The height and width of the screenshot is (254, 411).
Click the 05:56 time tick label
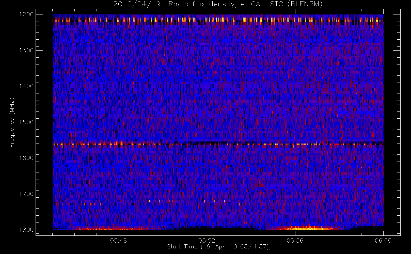coord(295,241)
